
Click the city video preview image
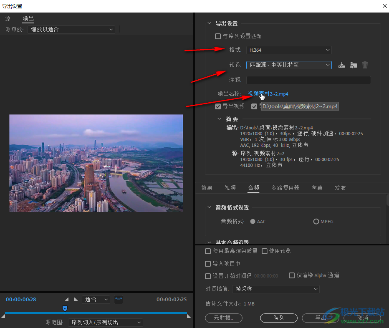(x=96, y=163)
